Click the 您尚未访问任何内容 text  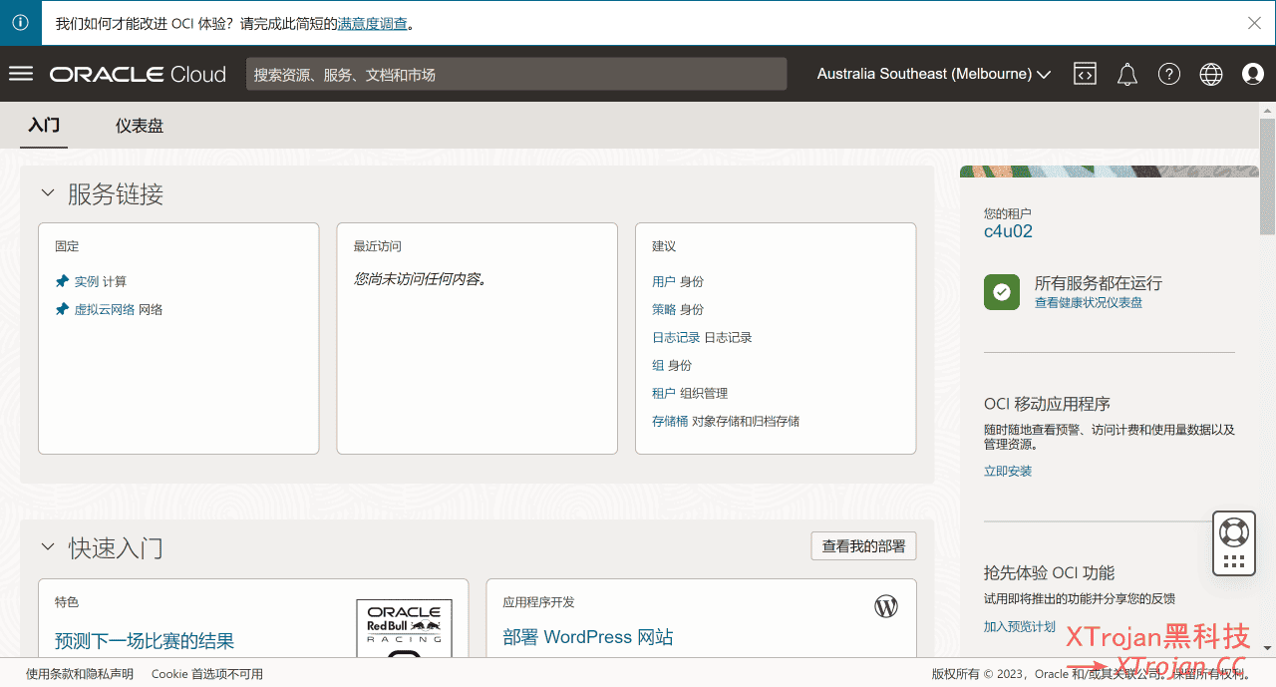tap(421, 279)
